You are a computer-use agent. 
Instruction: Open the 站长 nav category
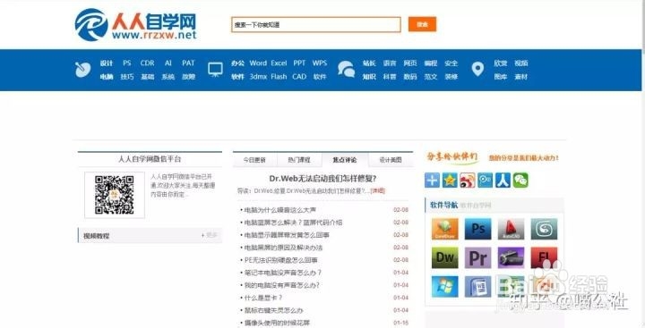click(x=369, y=63)
